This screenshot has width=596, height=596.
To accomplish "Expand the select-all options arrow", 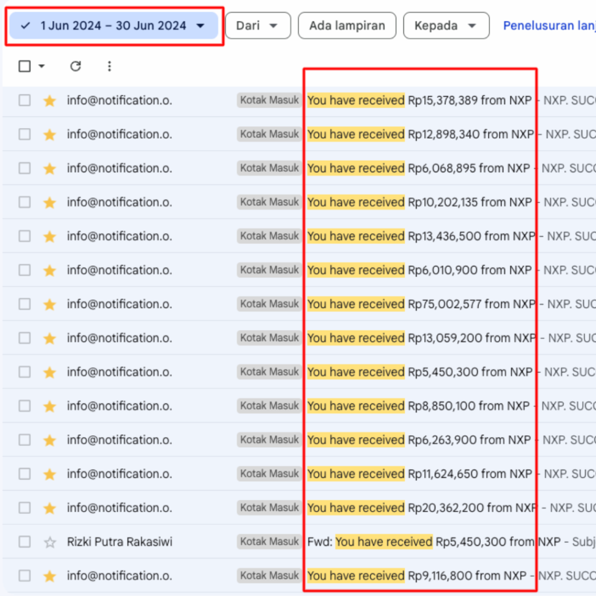I will click(42, 66).
